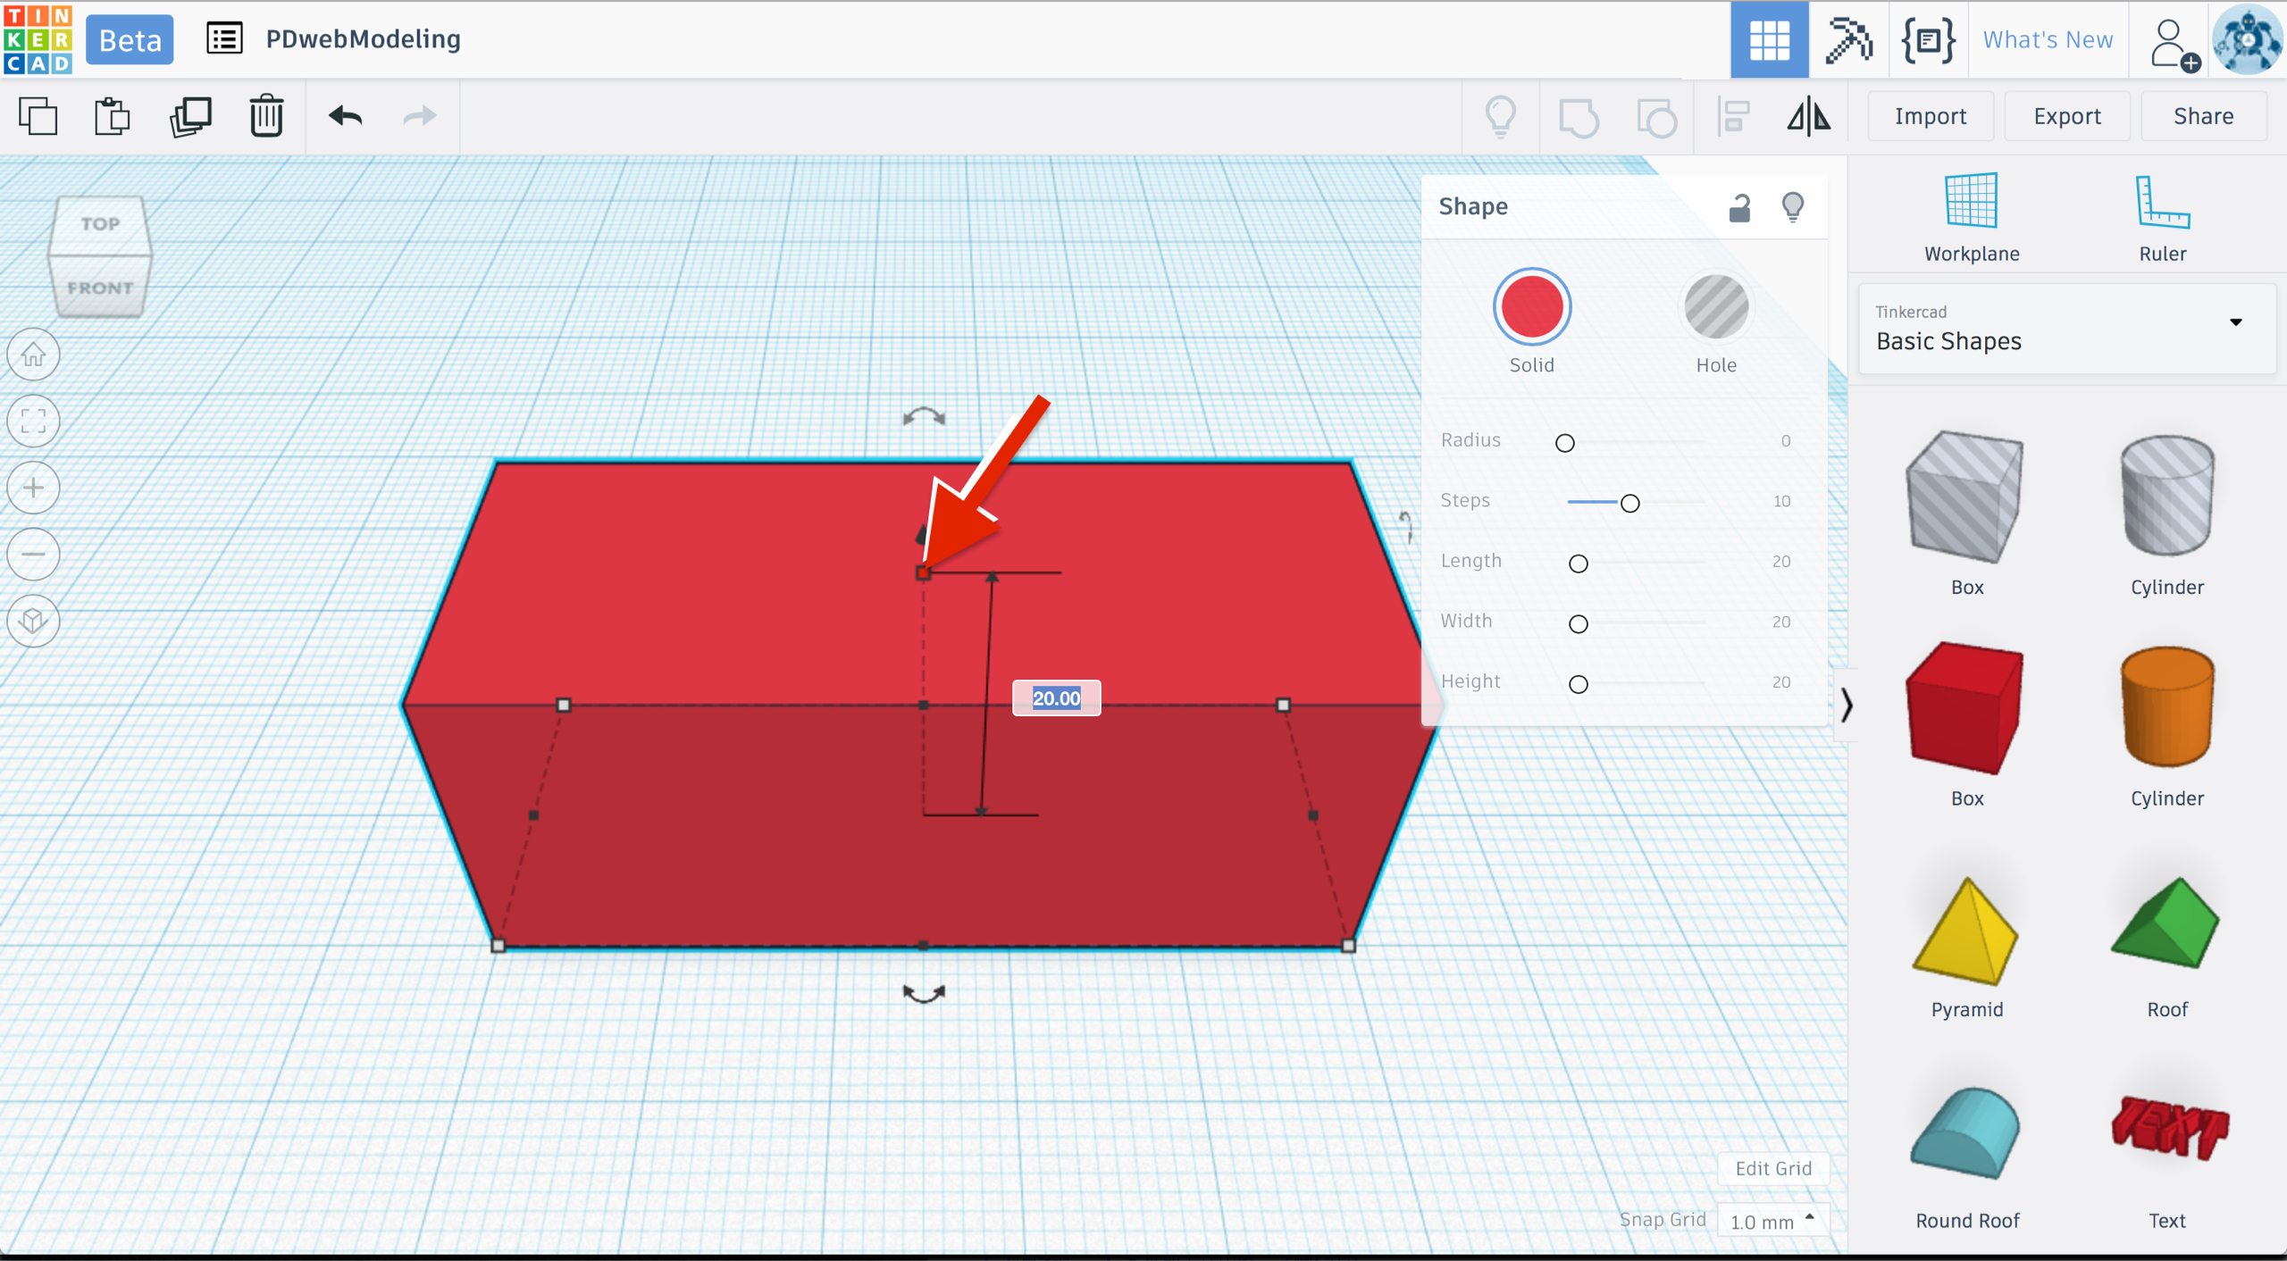Collapse the shapes panel with the chevron

(1846, 706)
